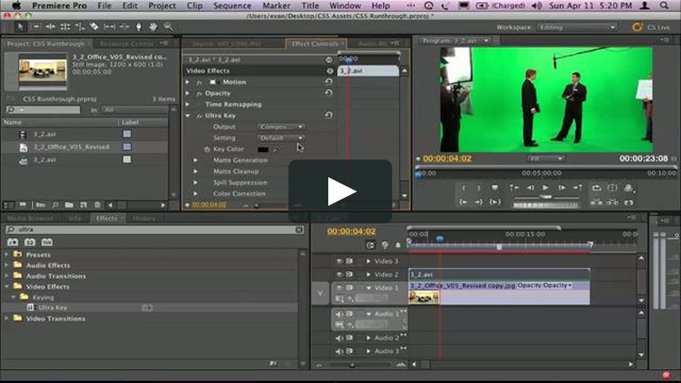This screenshot has width=681, height=383.
Task: Click label swatch for 3_2_Office_V05_Revised
Action: point(127,147)
